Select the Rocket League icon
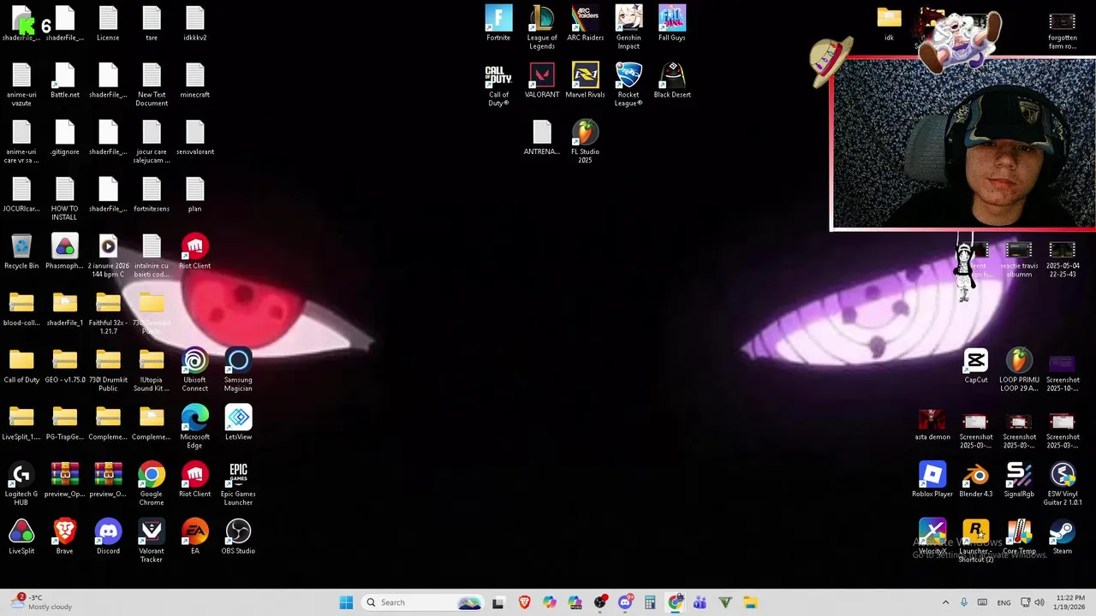 [628, 84]
